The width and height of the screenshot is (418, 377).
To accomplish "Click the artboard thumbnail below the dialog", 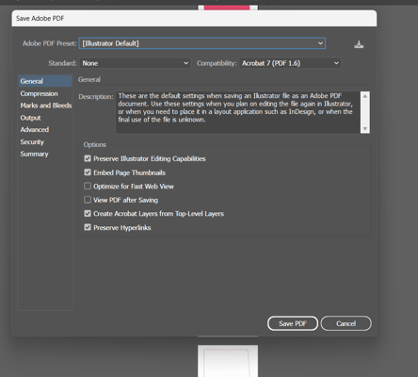I will coord(228,361).
